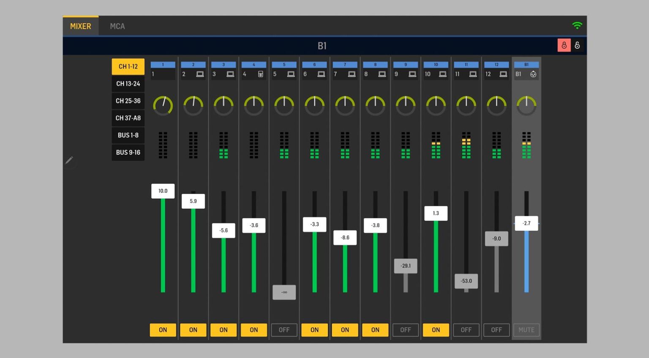Unmute the B1 bus MUTE button
Viewport: 649px width, 358px height.
(526, 330)
